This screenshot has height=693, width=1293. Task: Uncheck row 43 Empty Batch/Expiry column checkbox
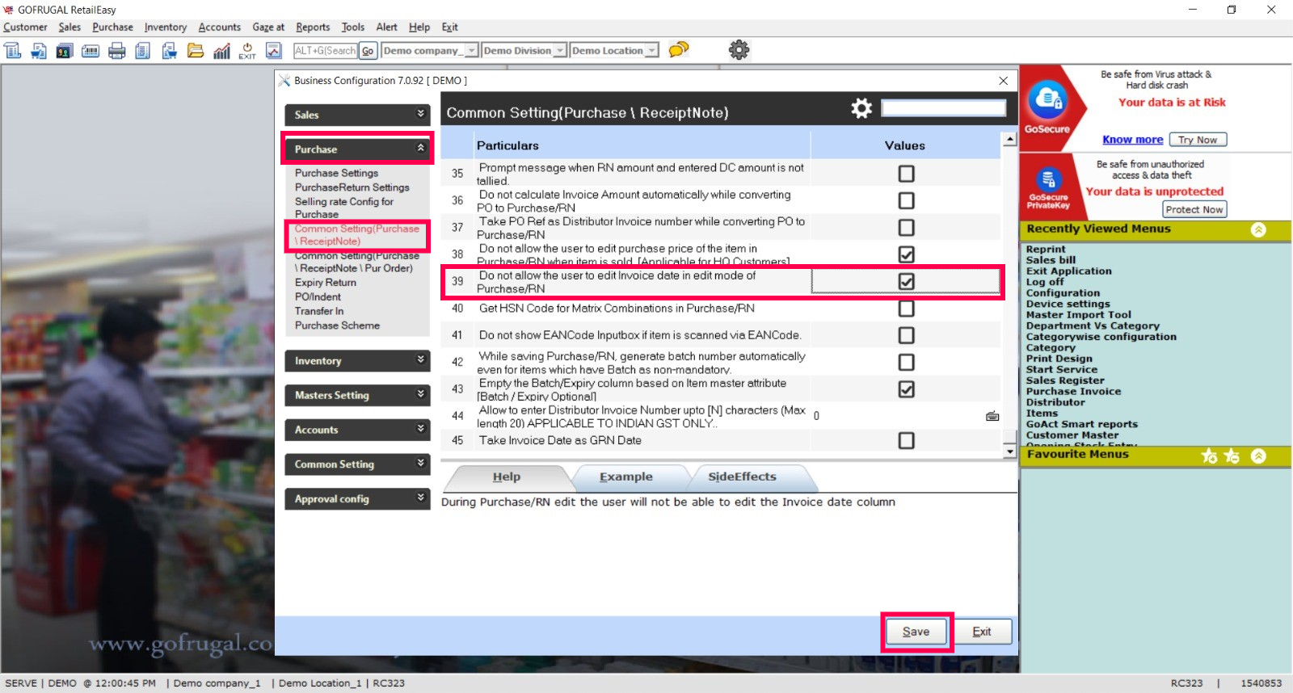pos(907,389)
